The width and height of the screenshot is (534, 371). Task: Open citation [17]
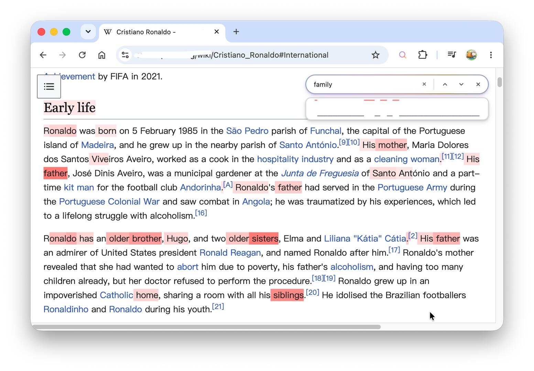pos(394,250)
